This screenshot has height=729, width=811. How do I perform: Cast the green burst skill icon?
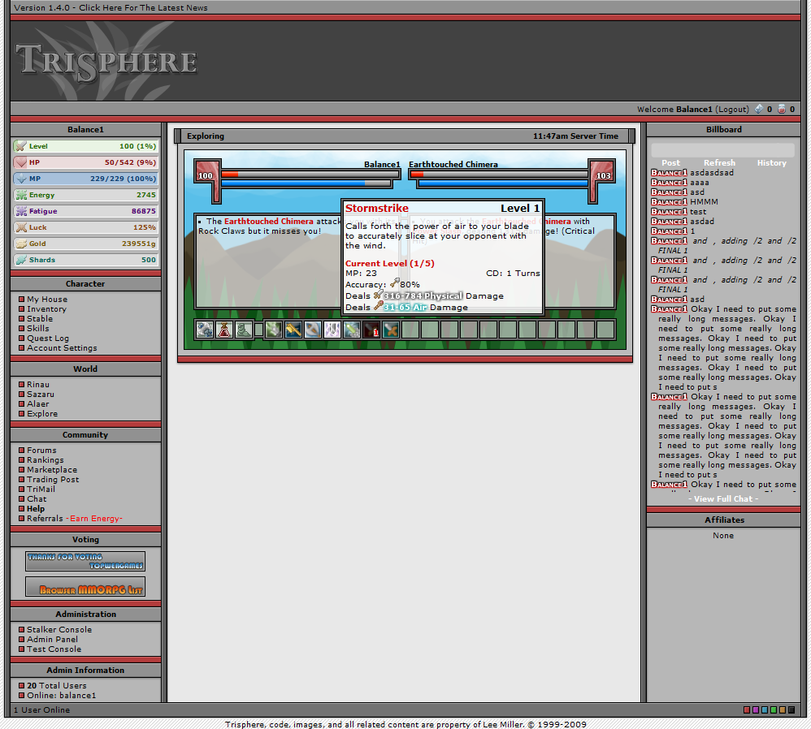(274, 330)
